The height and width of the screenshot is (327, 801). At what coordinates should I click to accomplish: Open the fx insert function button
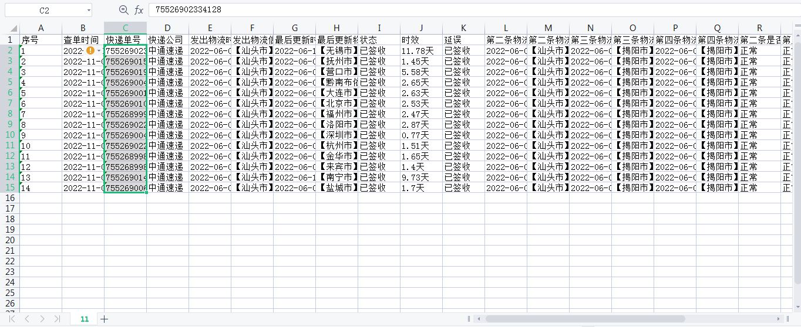tap(139, 10)
